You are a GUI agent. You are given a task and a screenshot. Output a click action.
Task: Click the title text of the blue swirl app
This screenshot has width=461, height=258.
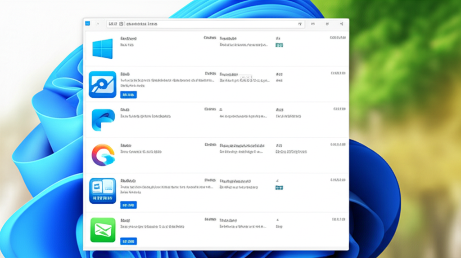125,109
